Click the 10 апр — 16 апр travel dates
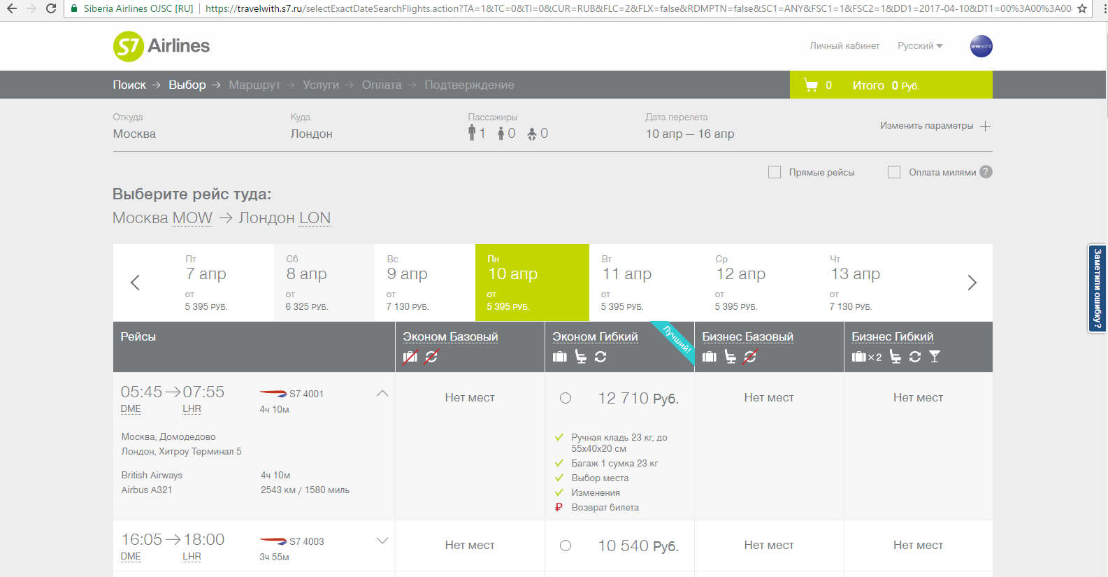1108x577 pixels. pos(690,134)
